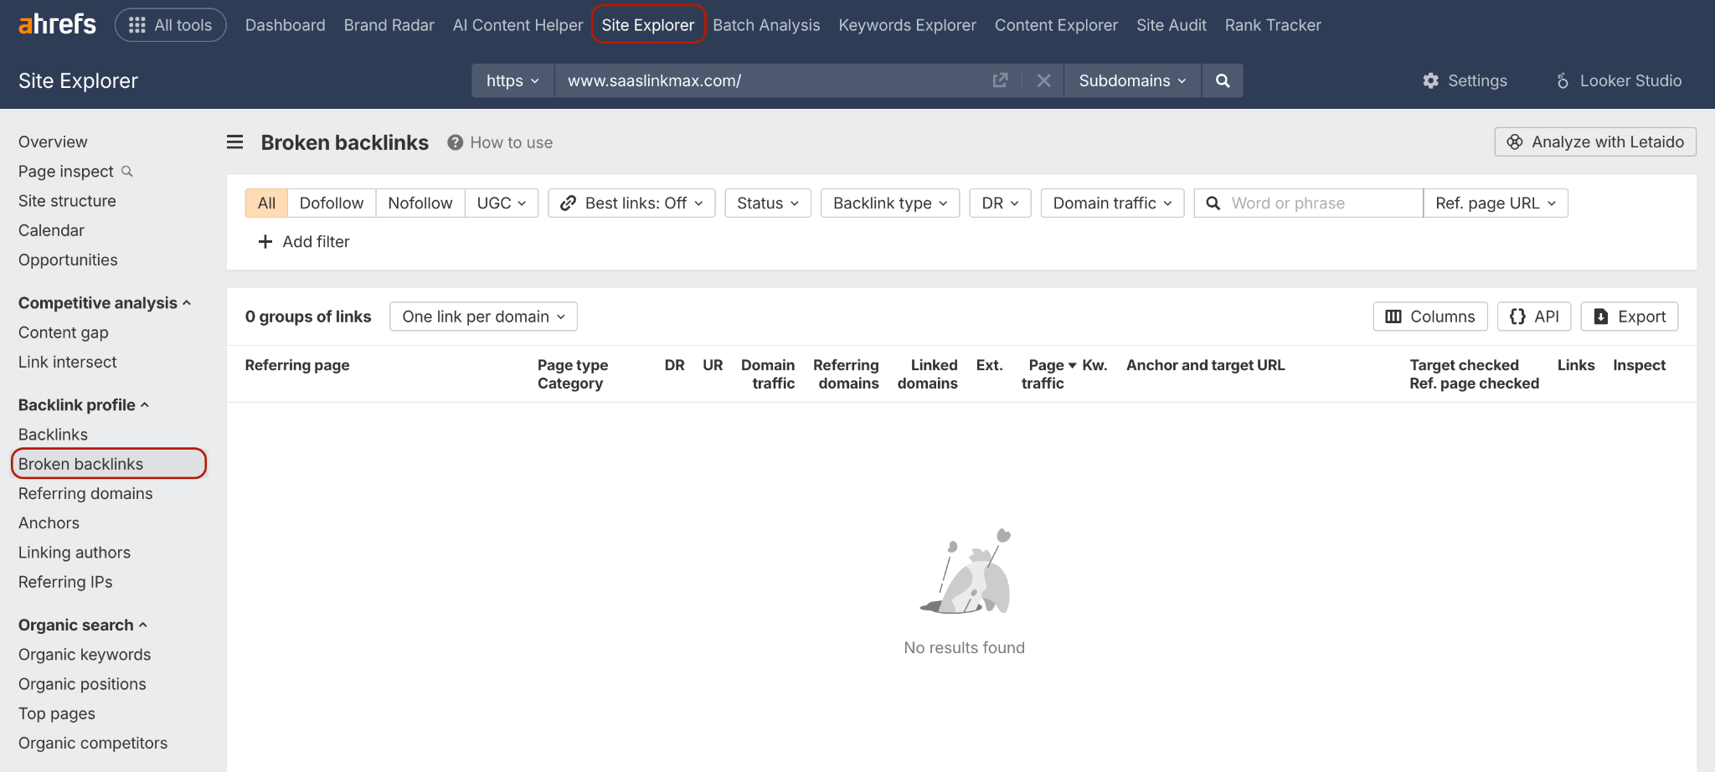The height and width of the screenshot is (772, 1715).
Task: Open Rank Tracker
Action: pos(1273,25)
